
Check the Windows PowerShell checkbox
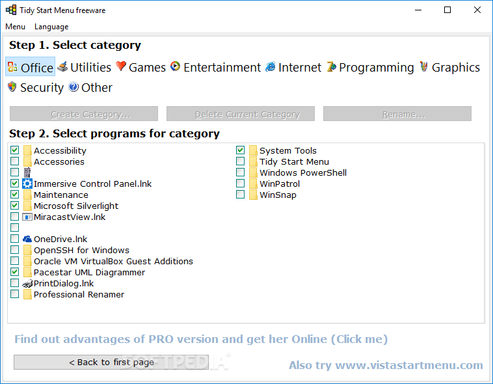point(240,172)
